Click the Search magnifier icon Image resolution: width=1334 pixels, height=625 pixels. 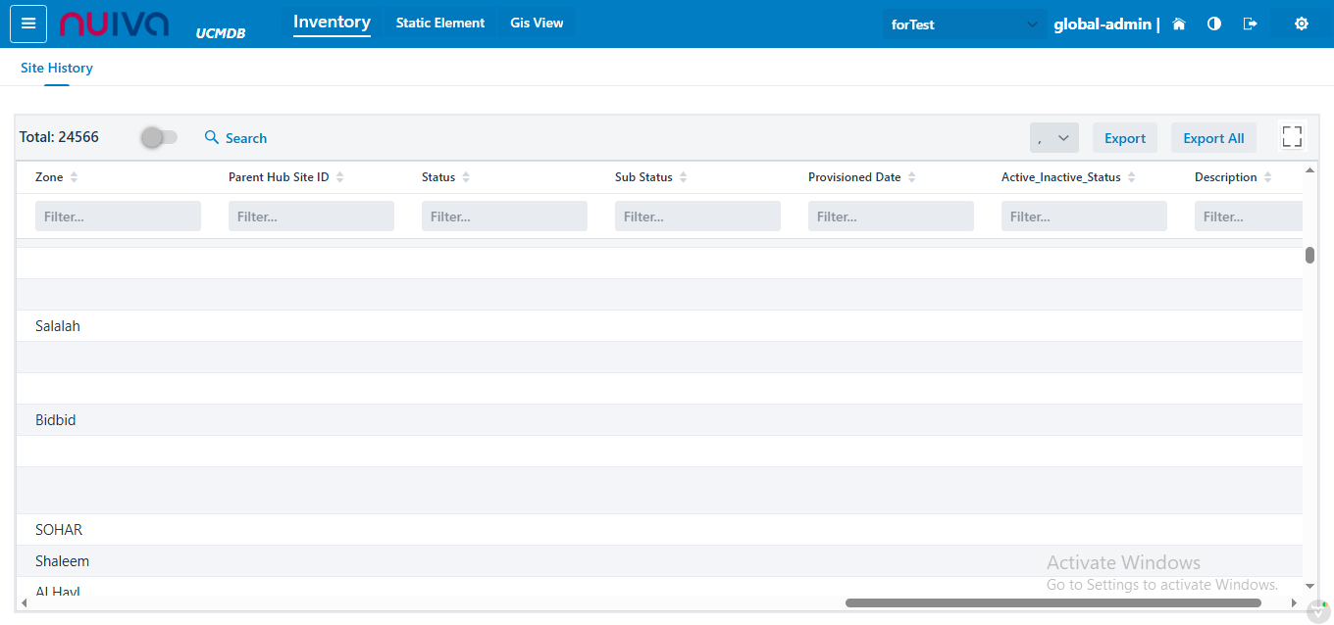tap(212, 138)
